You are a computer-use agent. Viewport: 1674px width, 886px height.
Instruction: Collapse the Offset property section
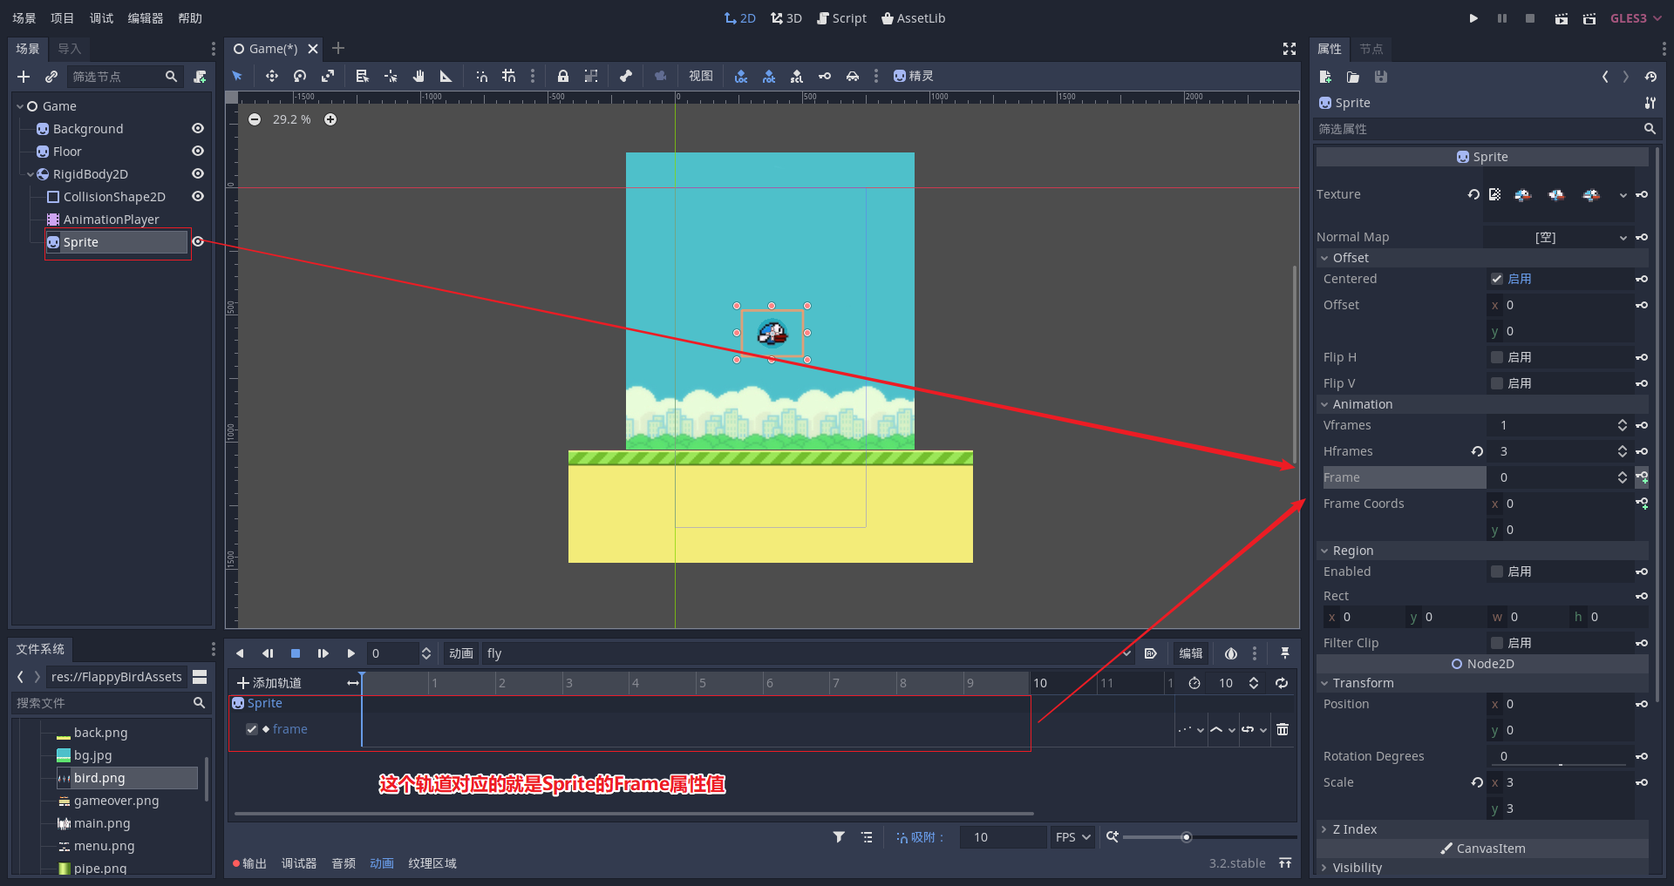pos(1324,258)
